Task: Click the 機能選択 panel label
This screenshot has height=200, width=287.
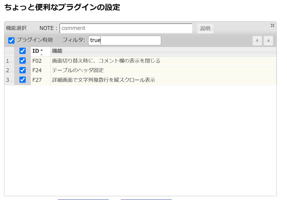Action: [x=16, y=28]
